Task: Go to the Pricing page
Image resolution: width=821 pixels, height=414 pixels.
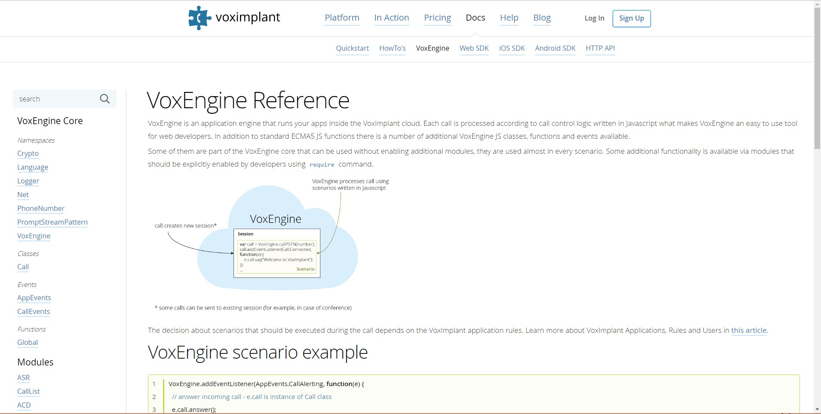Action: coord(437,18)
